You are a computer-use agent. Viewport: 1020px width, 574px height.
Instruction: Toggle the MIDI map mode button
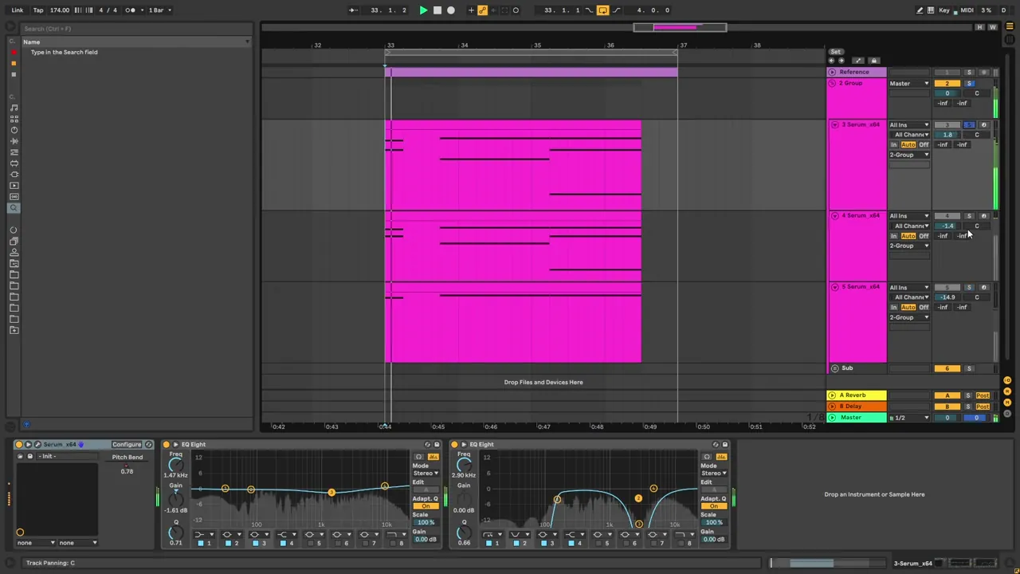(x=967, y=10)
